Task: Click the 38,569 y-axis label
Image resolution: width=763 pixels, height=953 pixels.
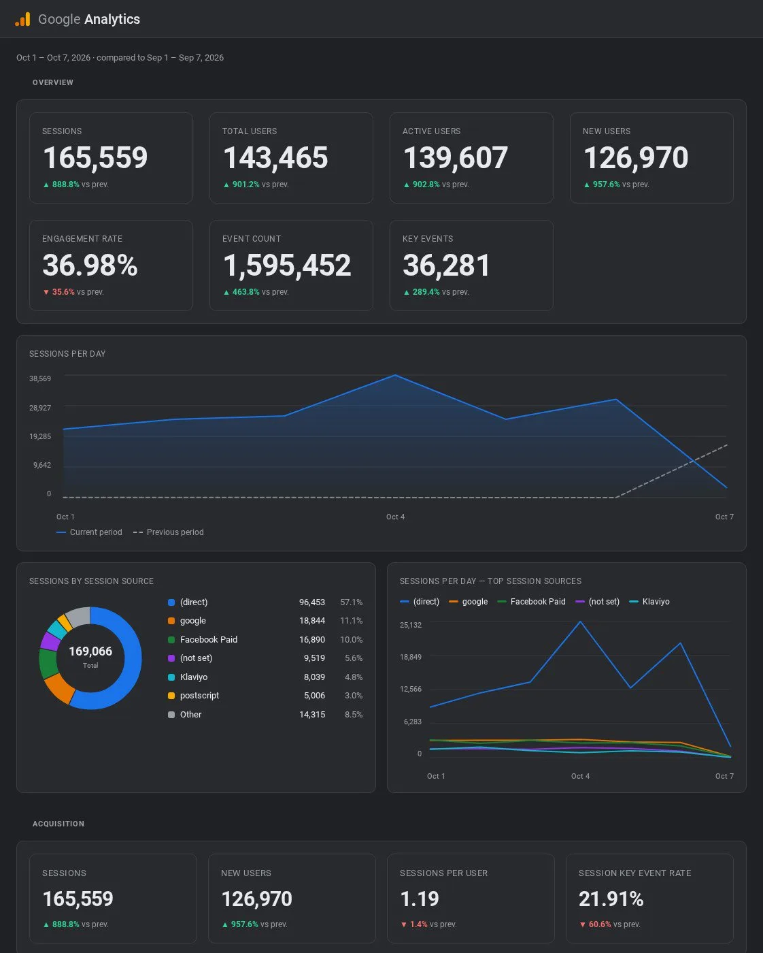Action: tap(40, 378)
